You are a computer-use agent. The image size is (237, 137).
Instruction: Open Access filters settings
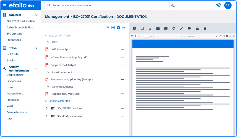15,94
